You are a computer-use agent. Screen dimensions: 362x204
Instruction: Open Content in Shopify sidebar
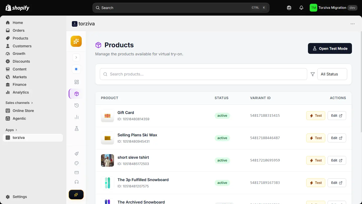coord(33,69)
